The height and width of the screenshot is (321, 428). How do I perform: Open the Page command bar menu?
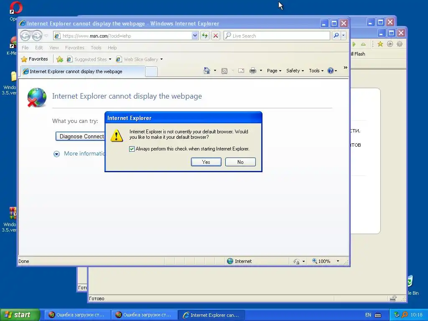274,71
